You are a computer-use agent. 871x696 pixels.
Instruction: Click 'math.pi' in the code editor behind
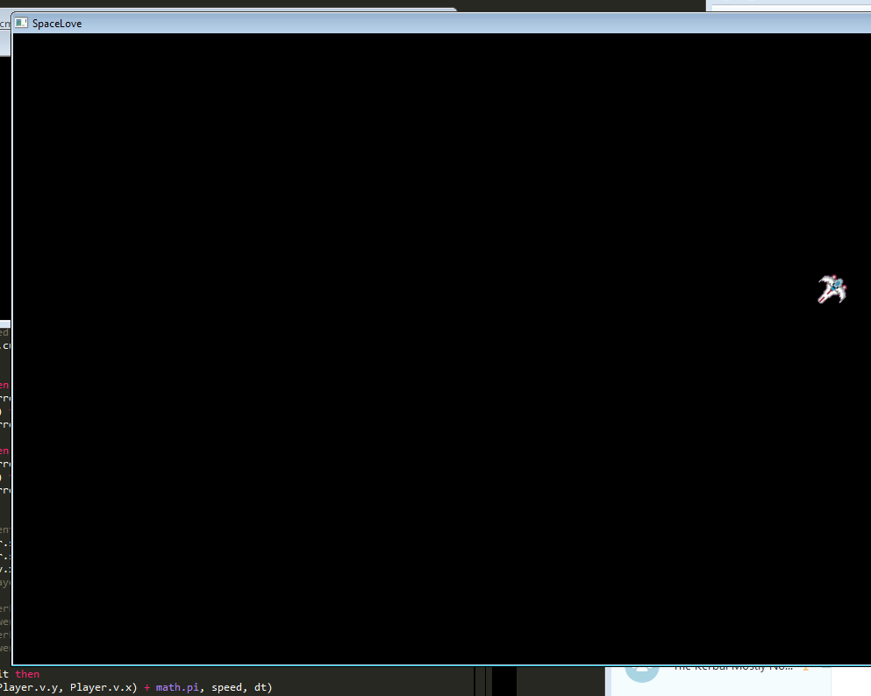[176, 687]
